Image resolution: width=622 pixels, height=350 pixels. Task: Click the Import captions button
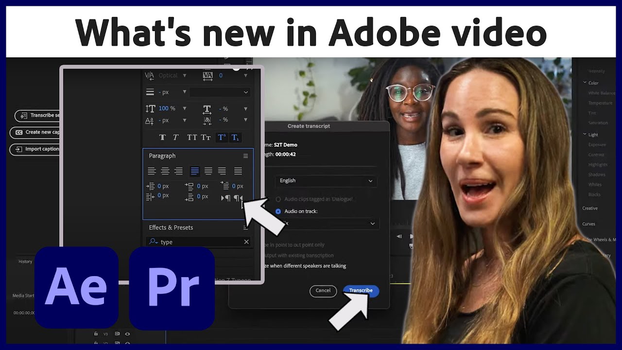coord(35,149)
